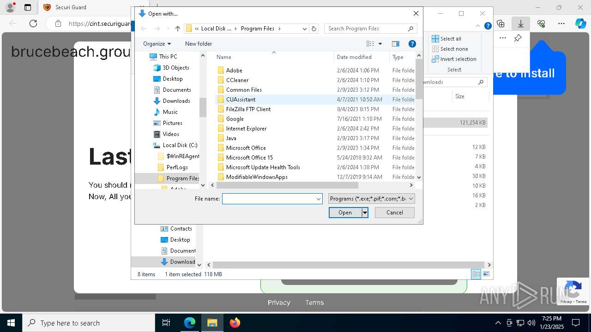This screenshot has width=591, height=332.
Task: Open the Edge downloads icon
Action: 521,24
